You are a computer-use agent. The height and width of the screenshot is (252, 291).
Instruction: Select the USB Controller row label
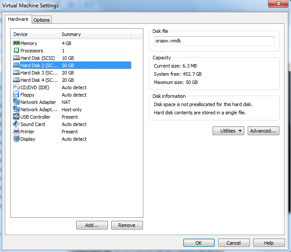coord(35,117)
